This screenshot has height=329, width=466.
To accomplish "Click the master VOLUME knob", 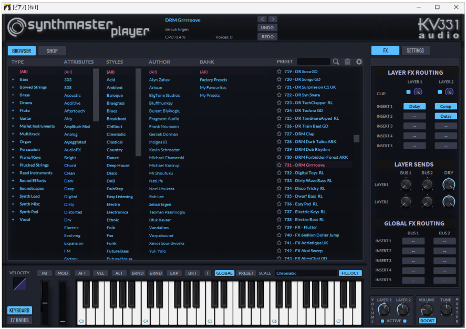I will click(x=427, y=310).
